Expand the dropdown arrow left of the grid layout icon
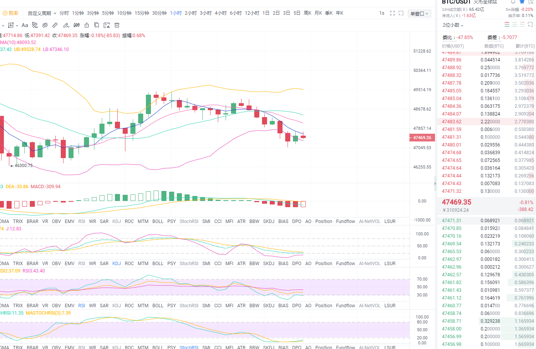Image resolution: width=536 pixels, height=349 pixels. (x=3, y=26)
